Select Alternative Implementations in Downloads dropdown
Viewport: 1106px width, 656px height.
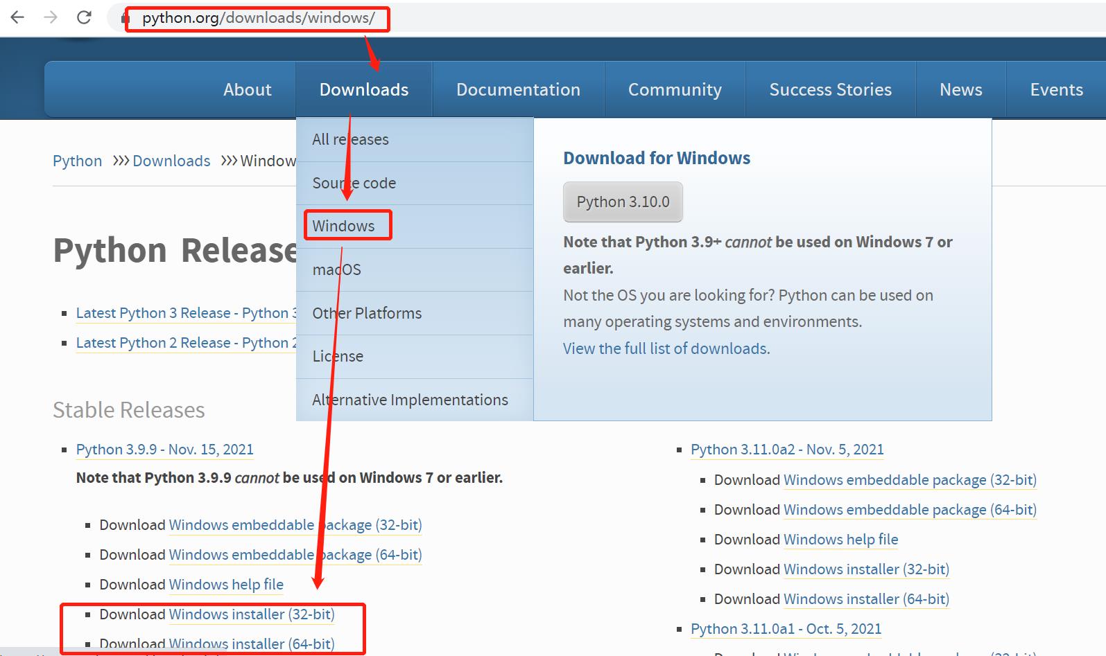click(415, 400)
